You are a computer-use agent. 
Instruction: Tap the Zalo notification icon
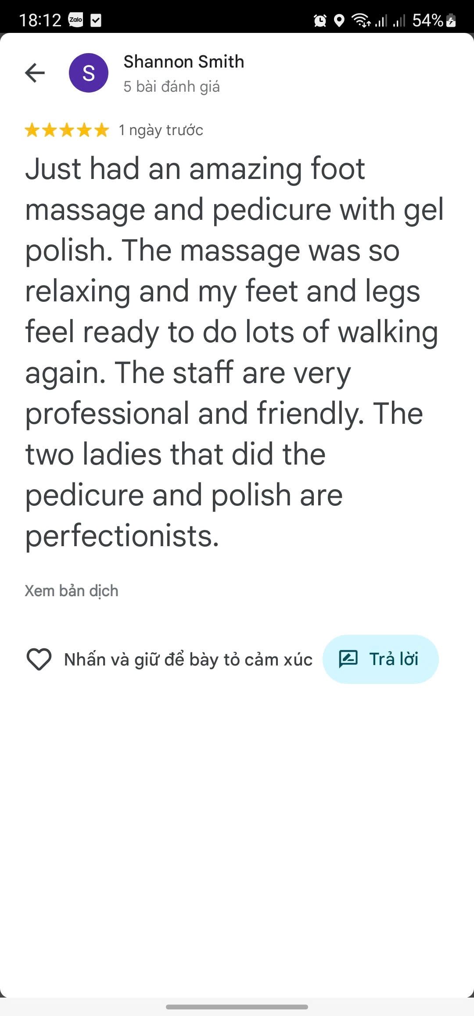(x=76, y=20)
